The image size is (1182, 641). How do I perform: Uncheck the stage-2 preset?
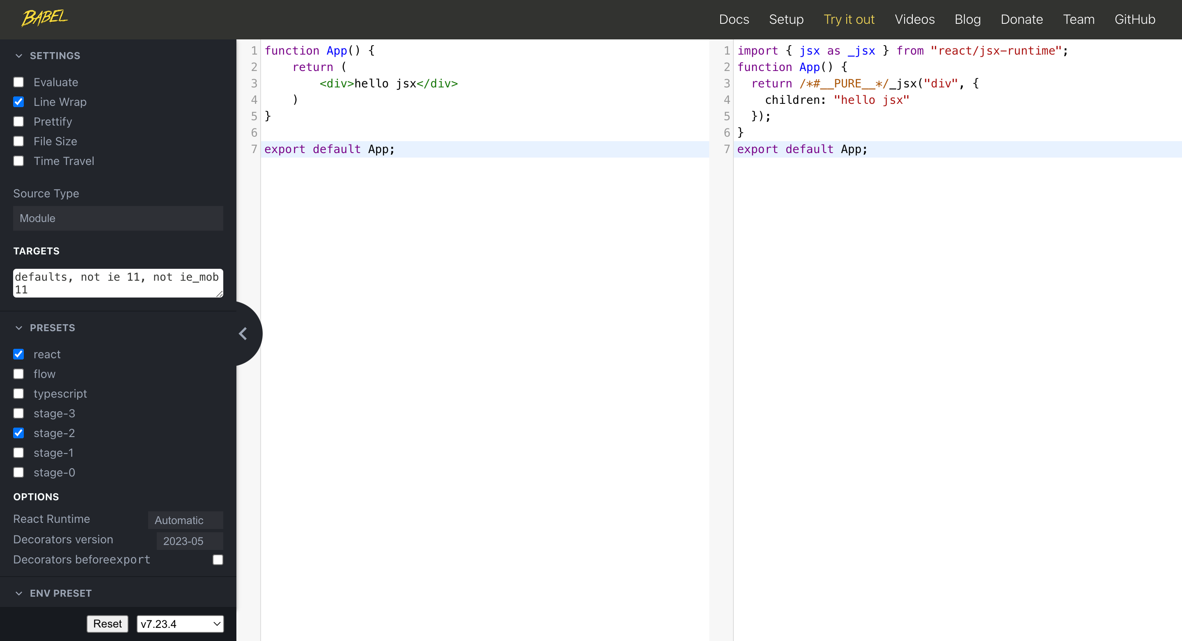[18, 433]
